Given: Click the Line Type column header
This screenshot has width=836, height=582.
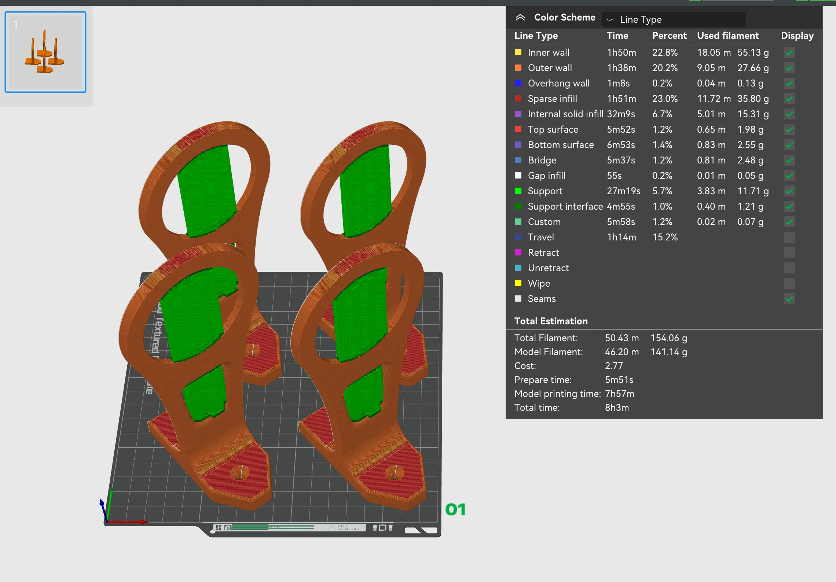Looking at the screenshot, I should (536, 36).
